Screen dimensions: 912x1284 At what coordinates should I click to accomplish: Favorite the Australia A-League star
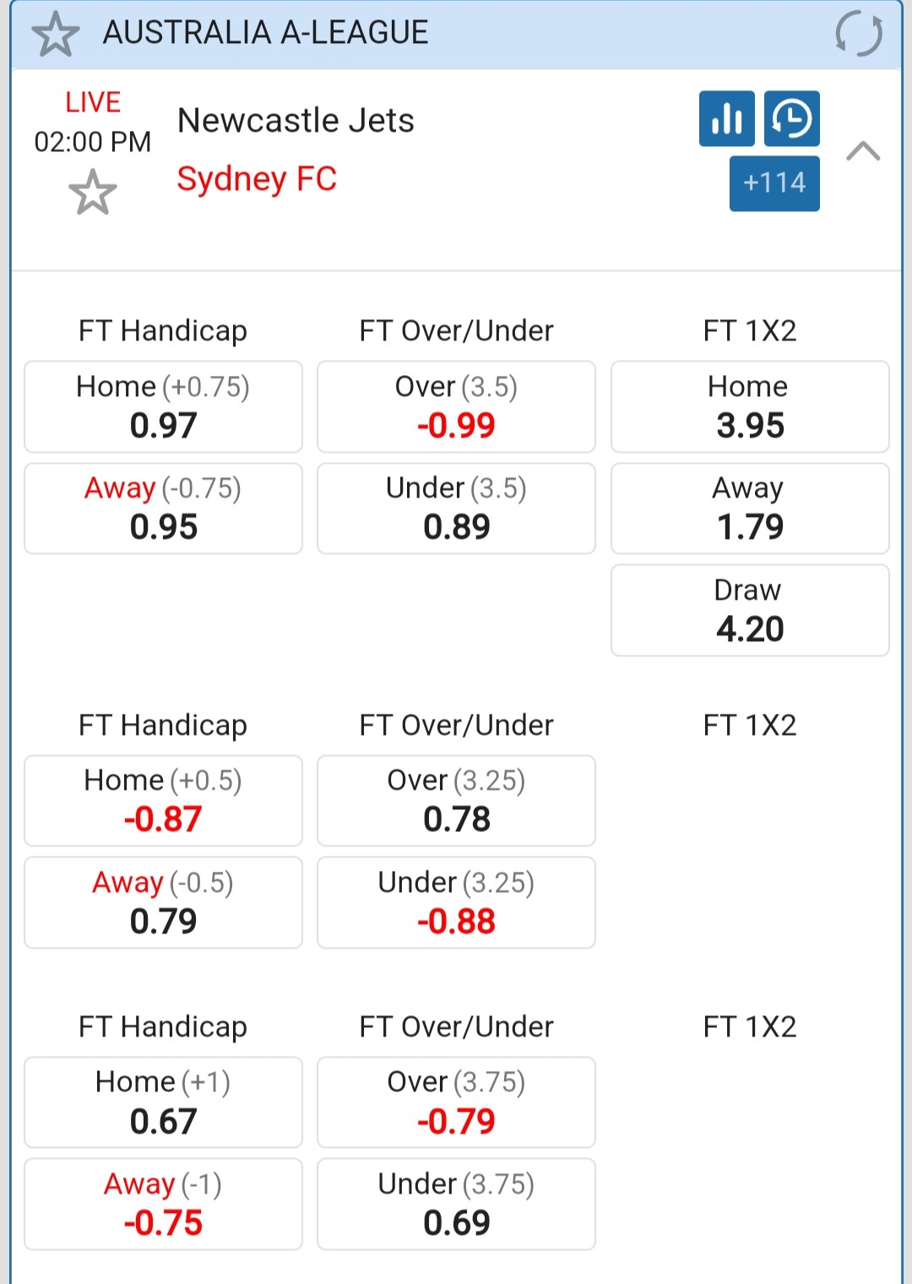click(56, 35)
